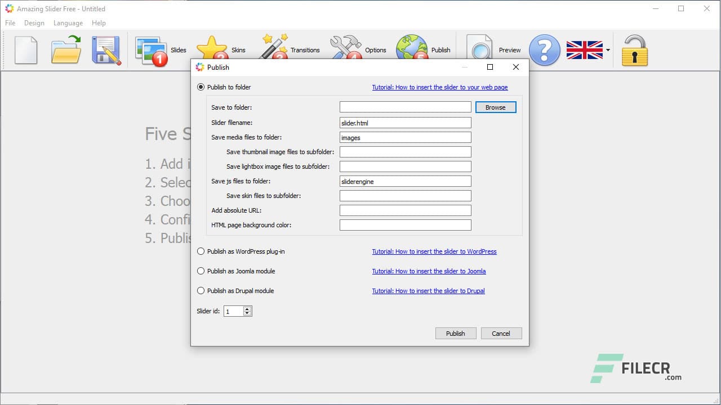Open help with the question mark icon
Screen dimensions: 721x405
tap(544, 50)
